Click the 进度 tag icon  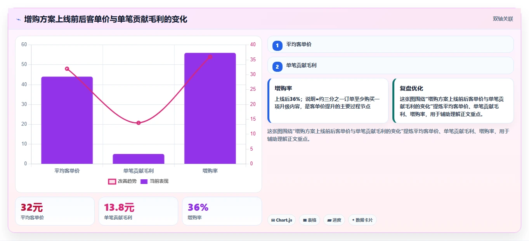pos(329,220)
